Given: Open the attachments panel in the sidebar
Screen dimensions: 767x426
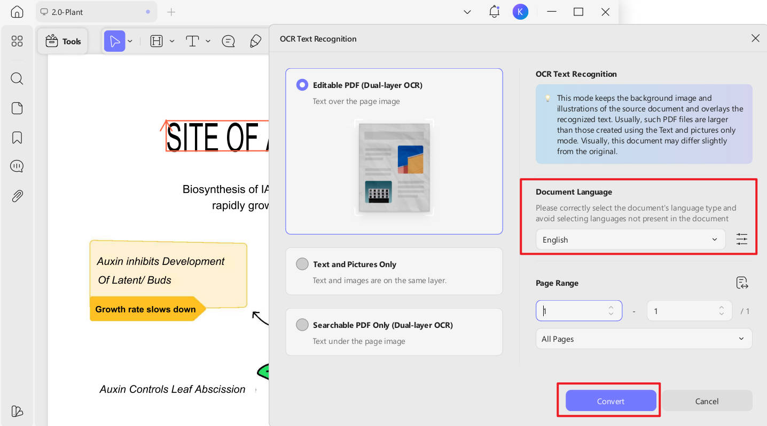Looking at the screenshot, I should 17,196.
